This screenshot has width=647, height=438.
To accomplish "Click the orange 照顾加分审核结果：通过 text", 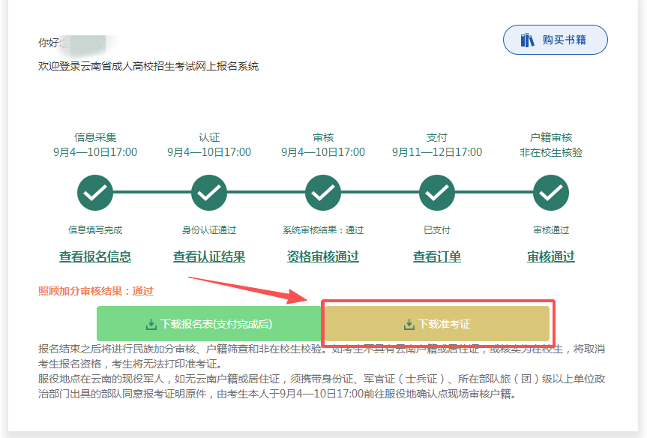I will click(x=95, y=291).
